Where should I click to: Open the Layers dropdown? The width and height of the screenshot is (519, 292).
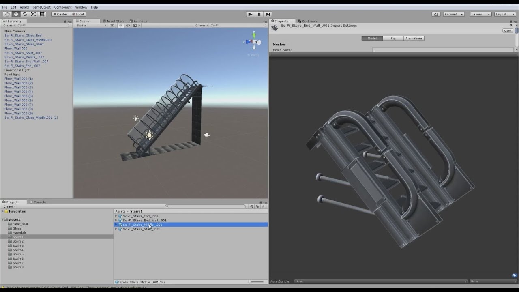point(480,14)
